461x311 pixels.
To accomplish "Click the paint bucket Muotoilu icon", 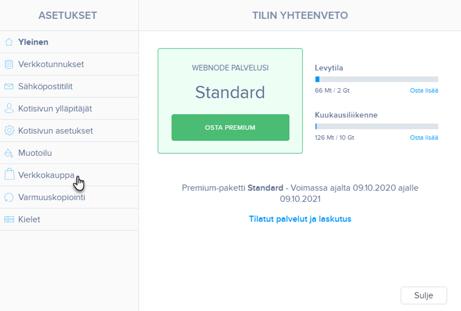I will pyautogui.click(x=9, y=153).
